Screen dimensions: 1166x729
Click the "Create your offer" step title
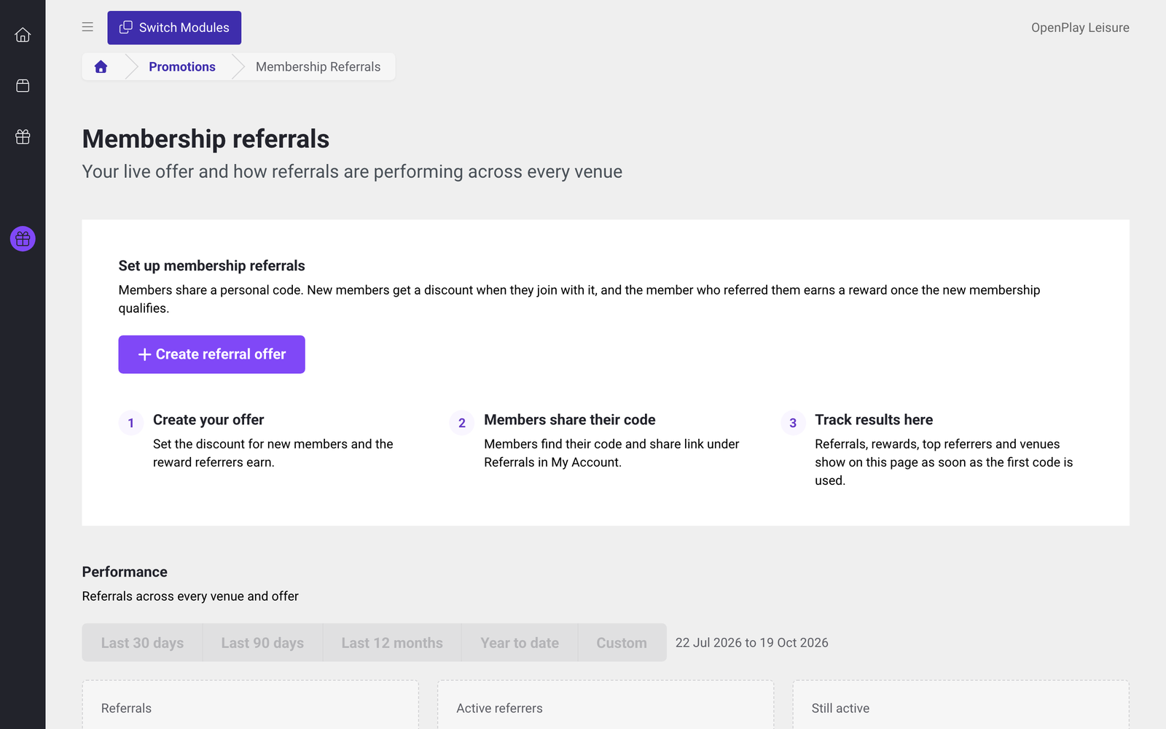tap(208, 420)
